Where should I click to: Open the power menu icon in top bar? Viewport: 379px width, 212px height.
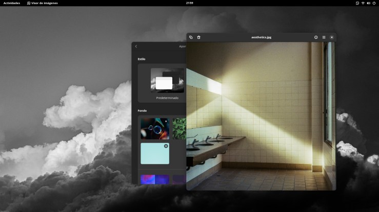click(374, 3)
